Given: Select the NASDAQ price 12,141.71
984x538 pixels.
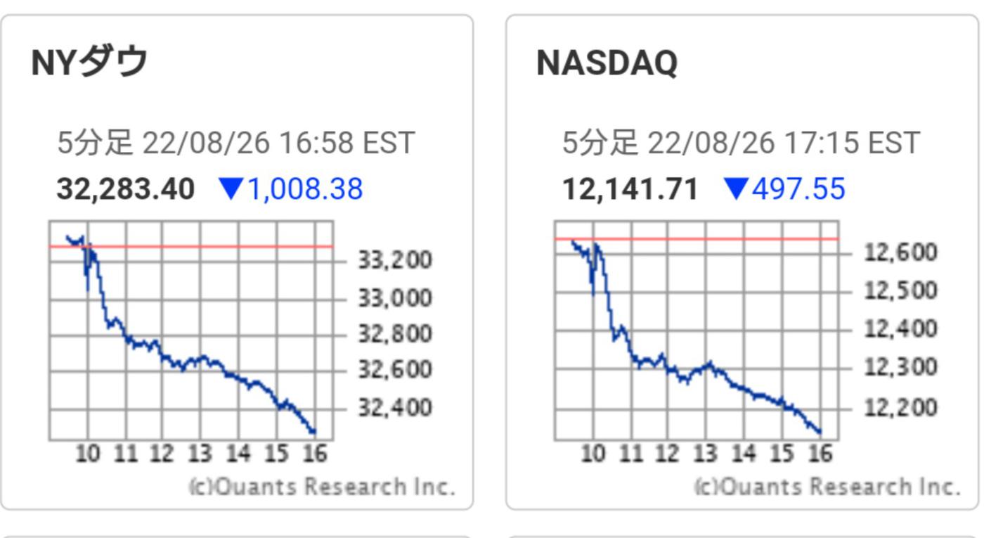Looking at the screenshot, I should pos(630,189).
